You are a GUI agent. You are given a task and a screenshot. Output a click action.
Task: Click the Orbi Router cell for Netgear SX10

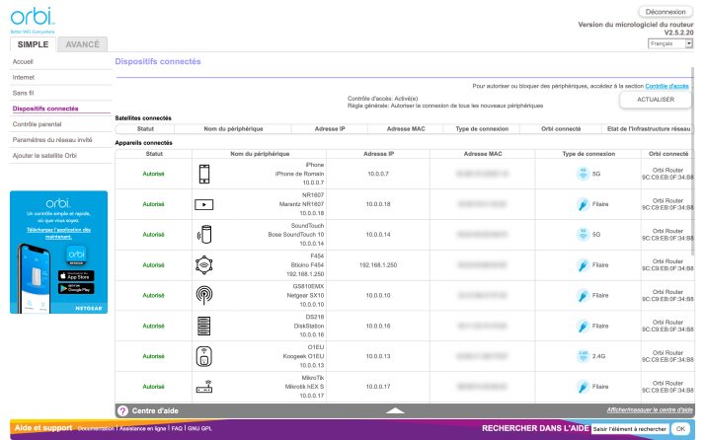[667, 296]
